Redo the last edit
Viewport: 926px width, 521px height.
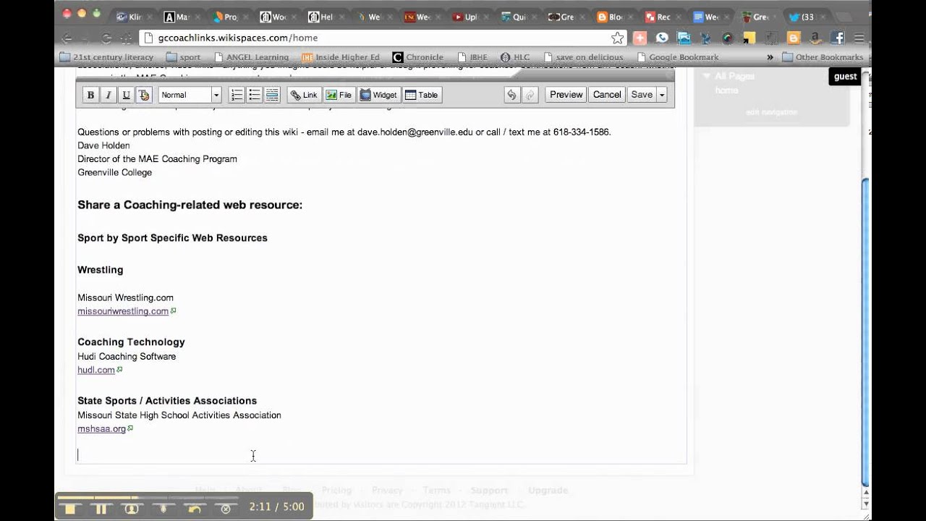(x=530, y=95)
